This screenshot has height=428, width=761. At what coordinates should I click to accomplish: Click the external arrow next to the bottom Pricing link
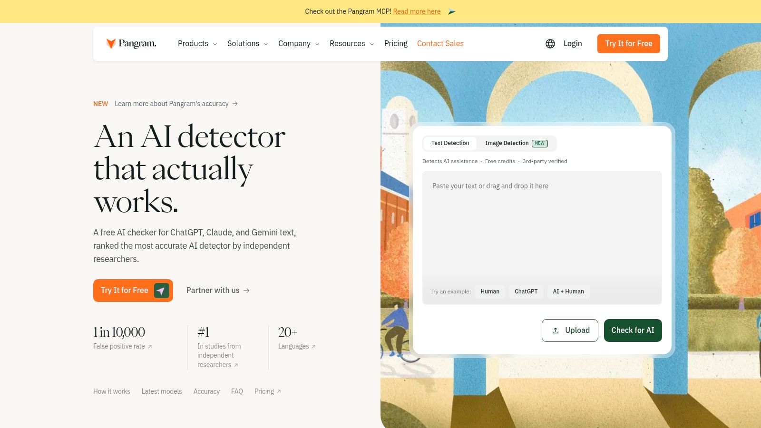[x=279, y=391]
